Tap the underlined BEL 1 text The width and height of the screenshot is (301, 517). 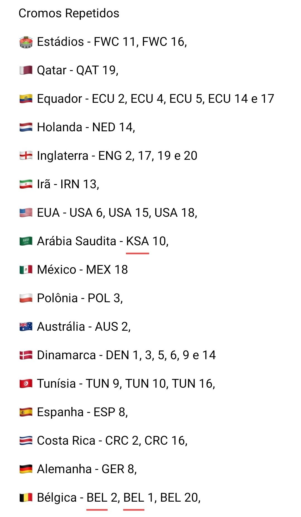pos(139,498)
